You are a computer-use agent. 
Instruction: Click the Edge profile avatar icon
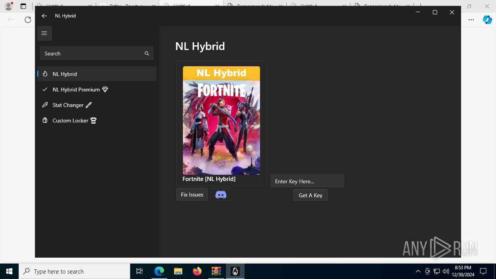pos(9,6)
